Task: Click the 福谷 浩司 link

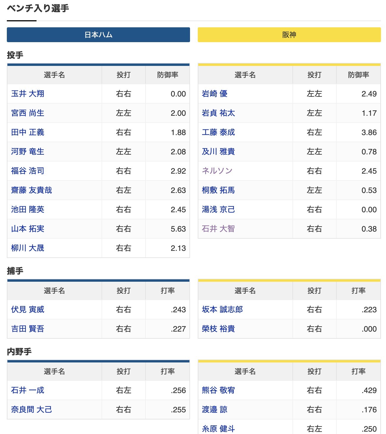Action: pyautogui.click(x=28, y=171)
